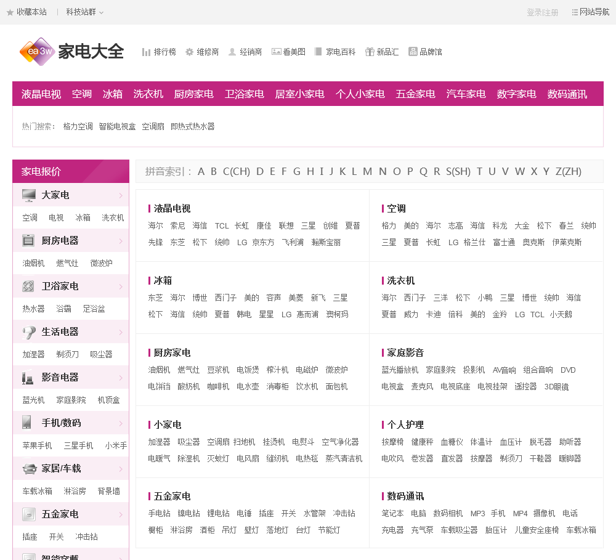
Task: Click the gear icon for 维修商
Action: (189, 52)
